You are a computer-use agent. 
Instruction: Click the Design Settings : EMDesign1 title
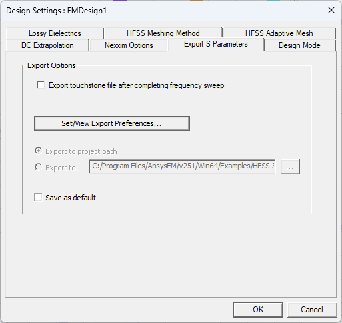tap(57, 11)
